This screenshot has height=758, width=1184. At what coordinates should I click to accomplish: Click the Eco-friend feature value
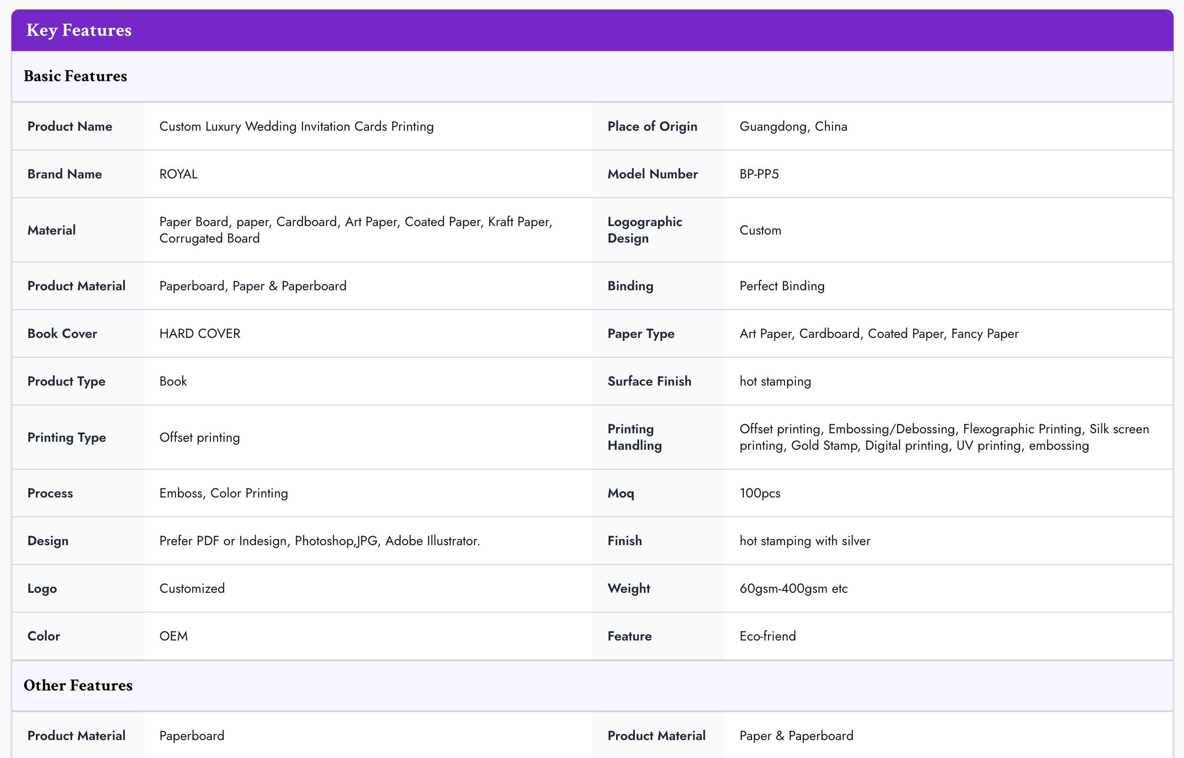pos(767,636)
